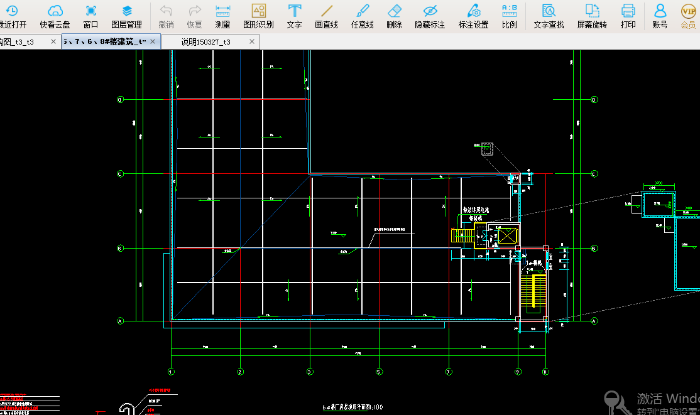Click grid axis bubble 9 at bottom
This screenshot has width=700, height=415.
(518, 372)
